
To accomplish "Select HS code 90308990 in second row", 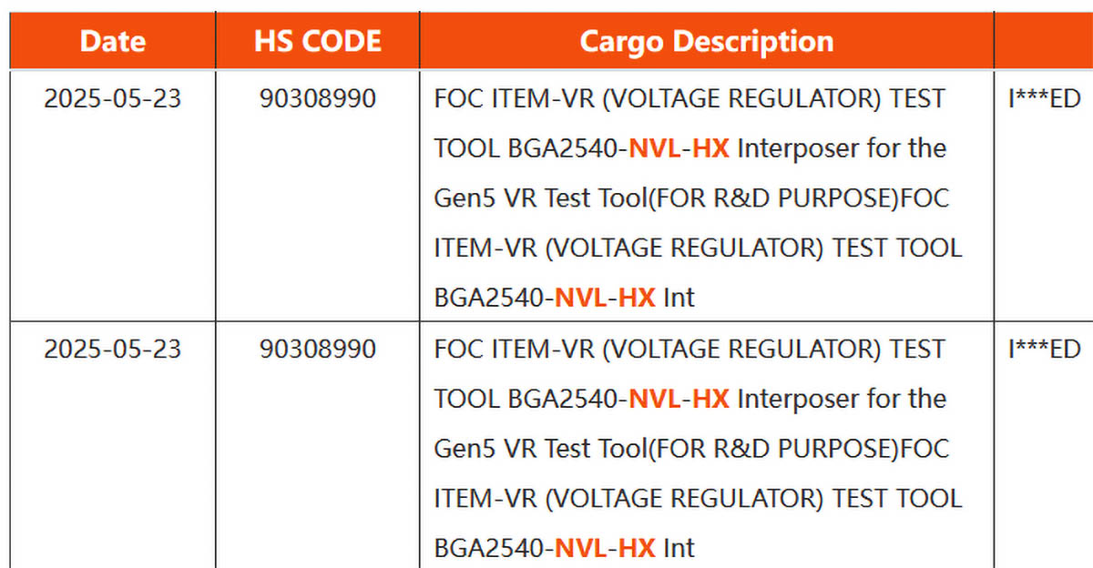I will click(317, 349).
